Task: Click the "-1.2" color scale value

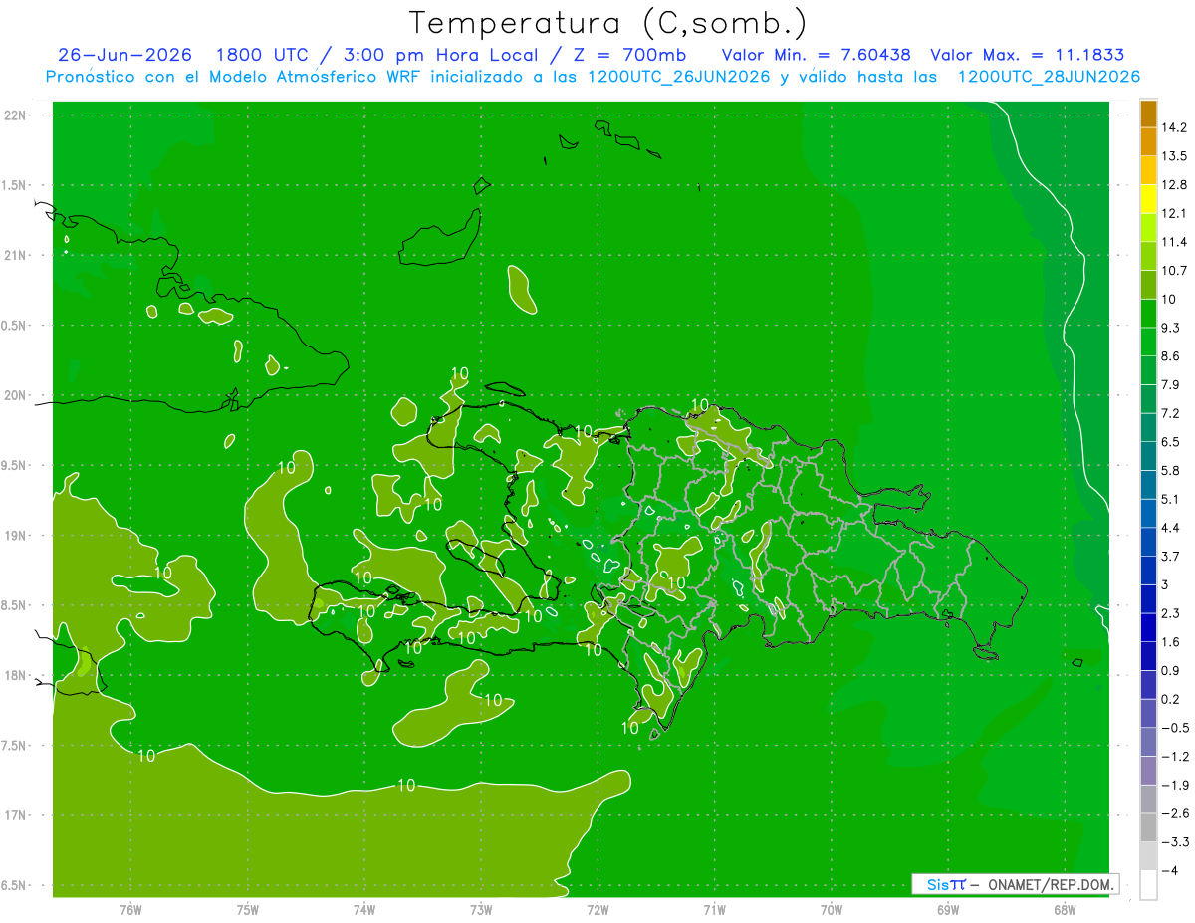Action: point(1176,757)
